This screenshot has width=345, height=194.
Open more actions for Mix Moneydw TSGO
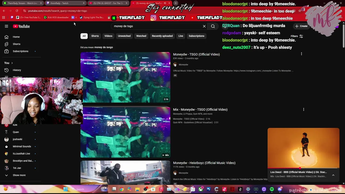click(303, 109)
